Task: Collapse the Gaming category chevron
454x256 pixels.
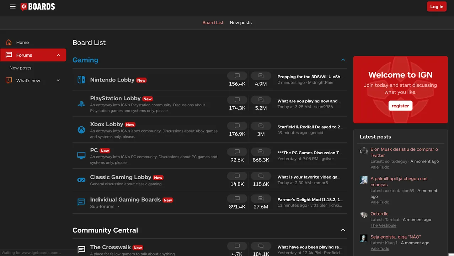Action: [x=343, y=60]
